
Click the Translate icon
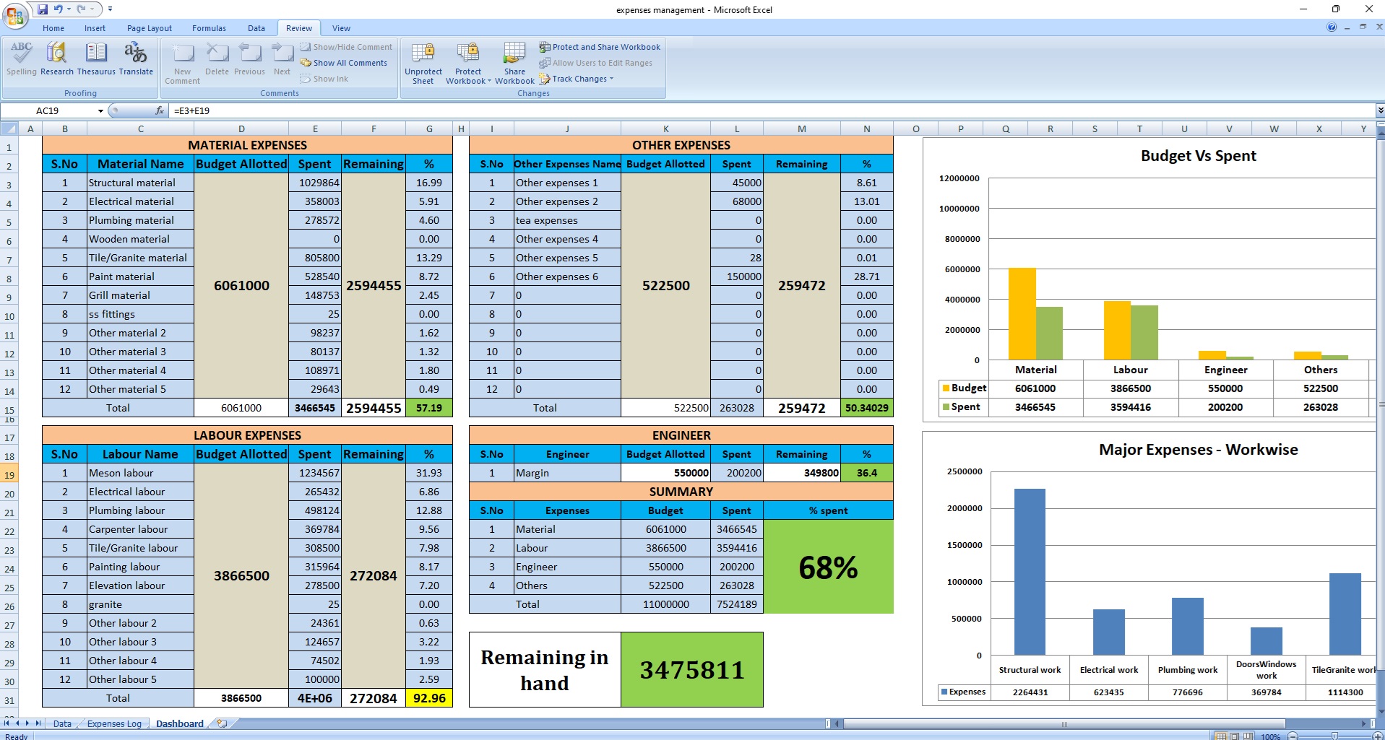point(136,58)
